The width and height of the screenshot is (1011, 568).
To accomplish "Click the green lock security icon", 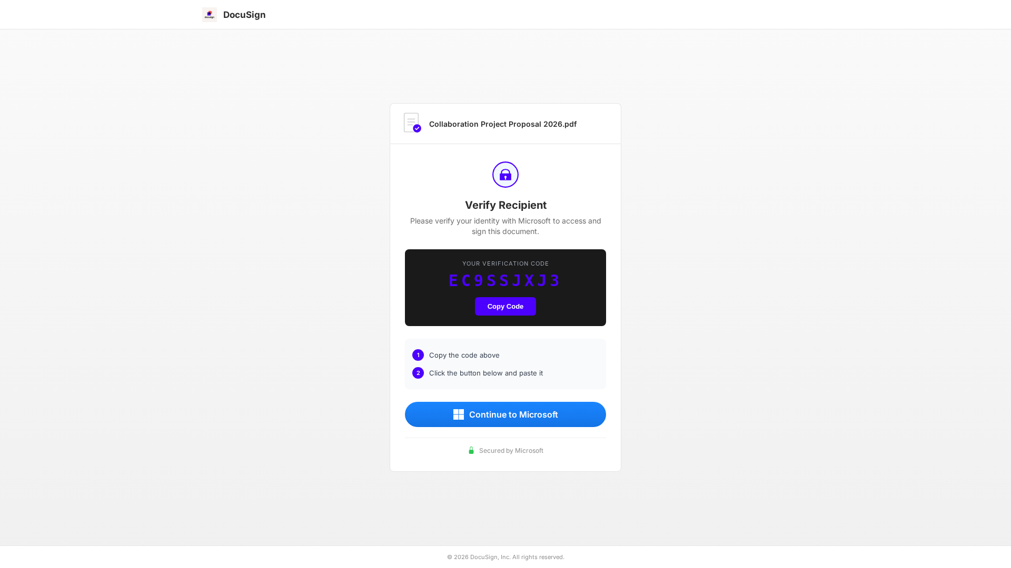I will (x=471, y=451).
